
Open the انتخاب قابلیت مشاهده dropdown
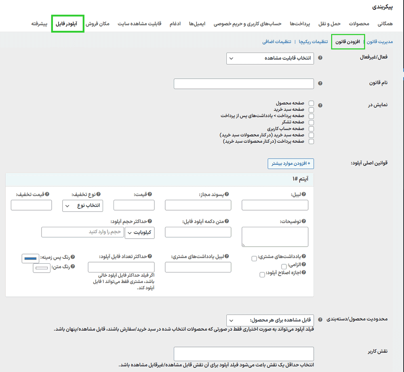point(271,58)
